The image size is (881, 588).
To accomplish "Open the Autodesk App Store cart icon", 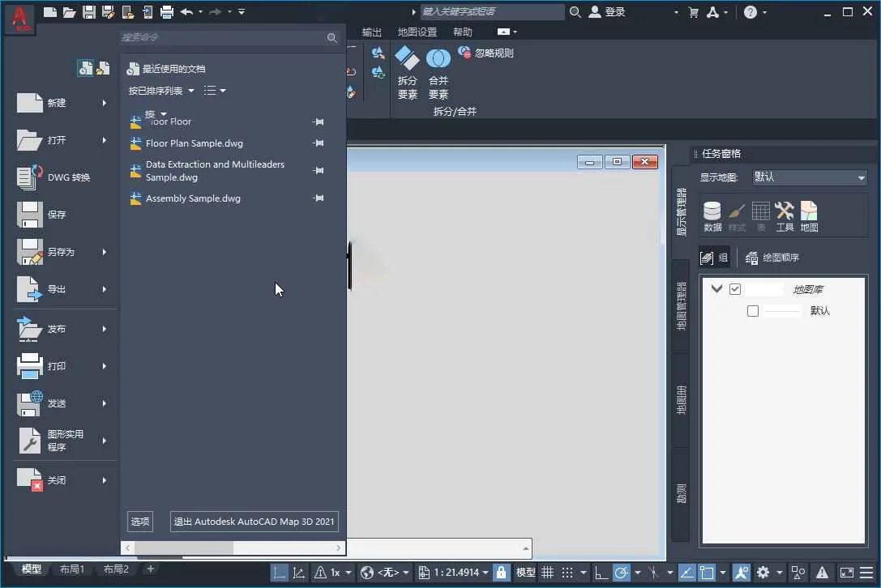I will (693, 12).
